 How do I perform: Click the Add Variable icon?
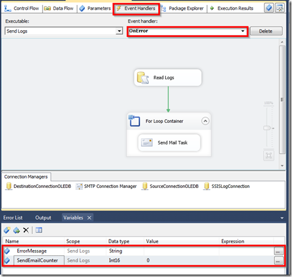pos(7,230)
